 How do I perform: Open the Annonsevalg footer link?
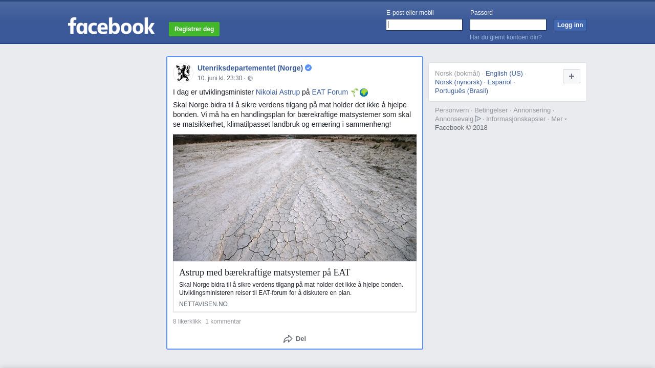tap(454, 119)
